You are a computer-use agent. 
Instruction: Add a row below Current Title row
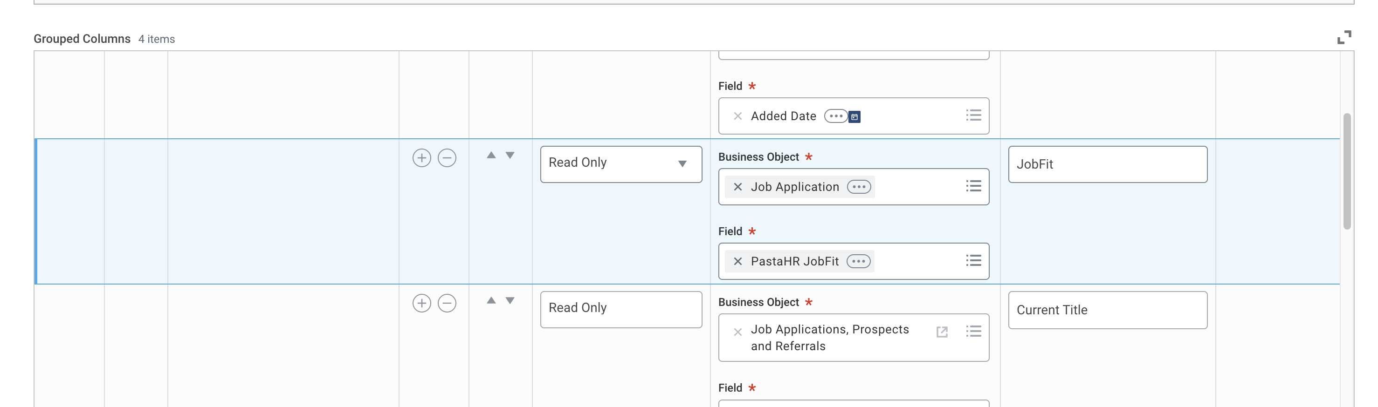[421, 303]
